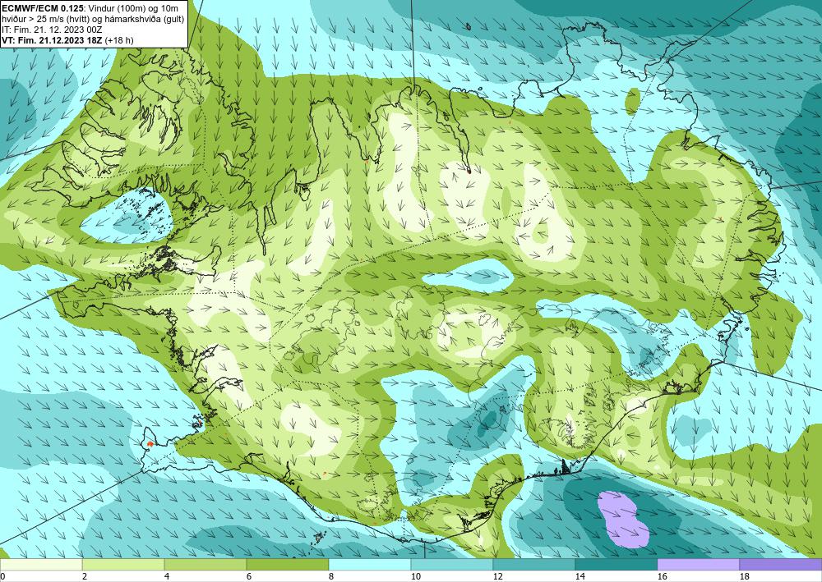822x582 pixels.
Task: Click the '18' label on the legend scale
Action: click(x=744, y=576)
